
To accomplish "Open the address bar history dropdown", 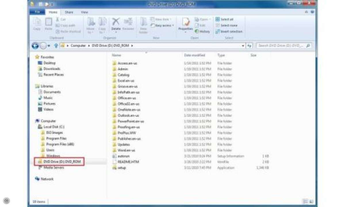I will pos(243,46).
